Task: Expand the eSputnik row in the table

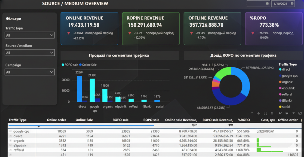Action: [10, 145]
